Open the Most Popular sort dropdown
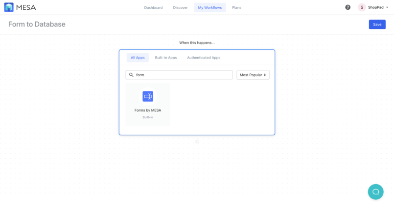Viewport: 394px width, 210px height. tap(253, 75)
